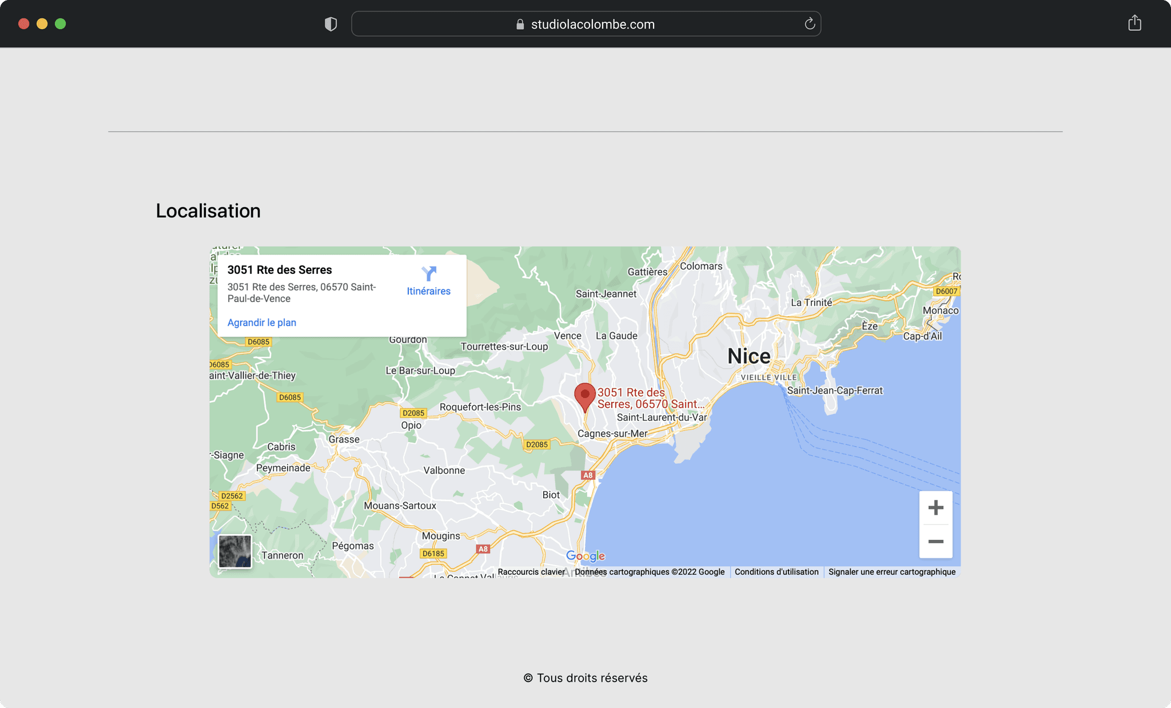The height and width of the screenshot is (708, 1171).
Task: Click the Nice city label
Action: [x=749, y=356]
